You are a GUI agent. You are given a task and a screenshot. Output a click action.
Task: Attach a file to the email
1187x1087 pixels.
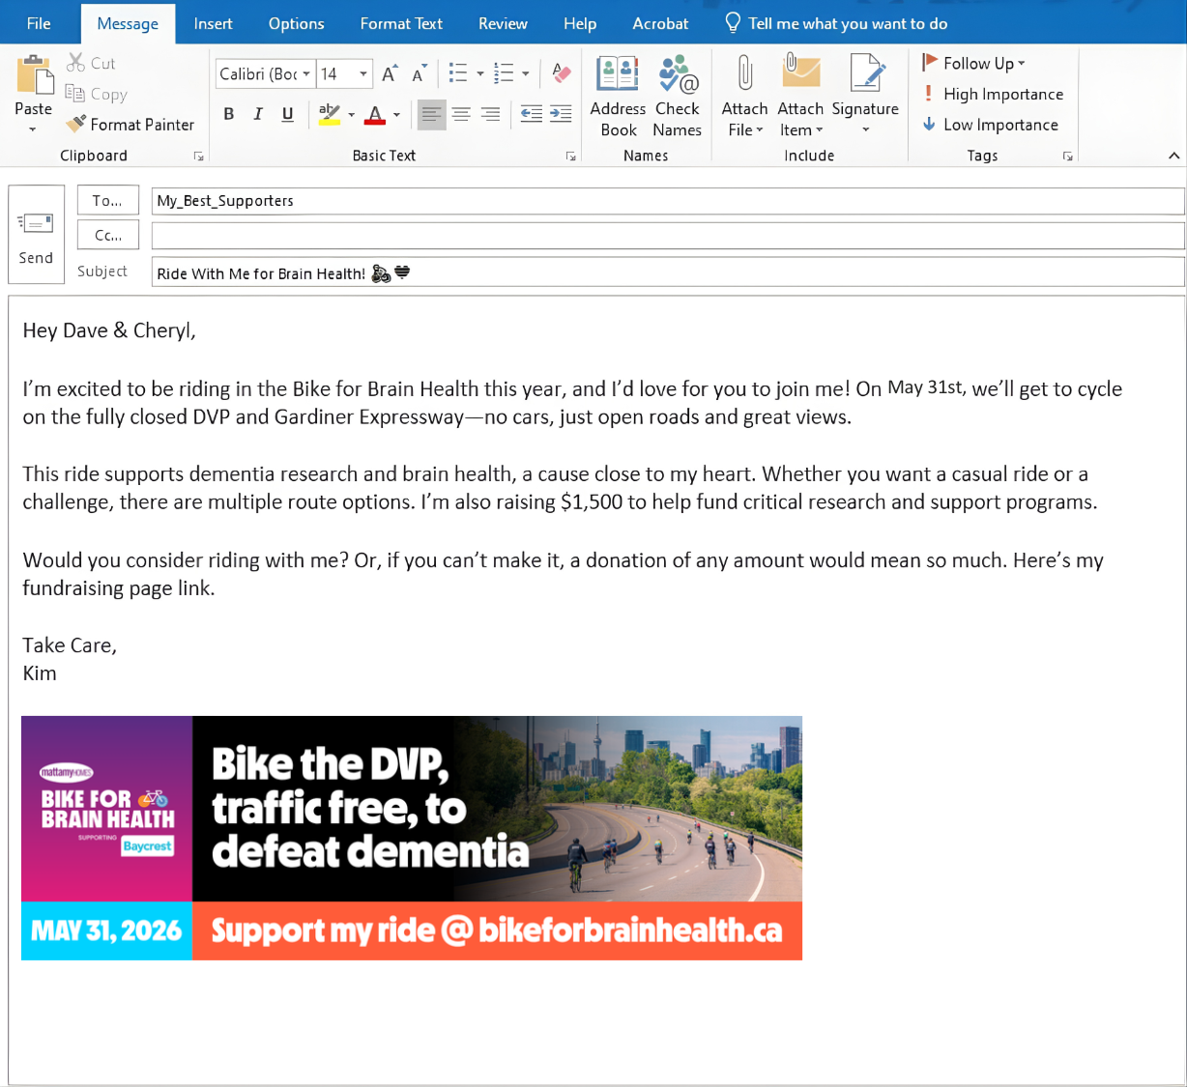pos(743,96)
